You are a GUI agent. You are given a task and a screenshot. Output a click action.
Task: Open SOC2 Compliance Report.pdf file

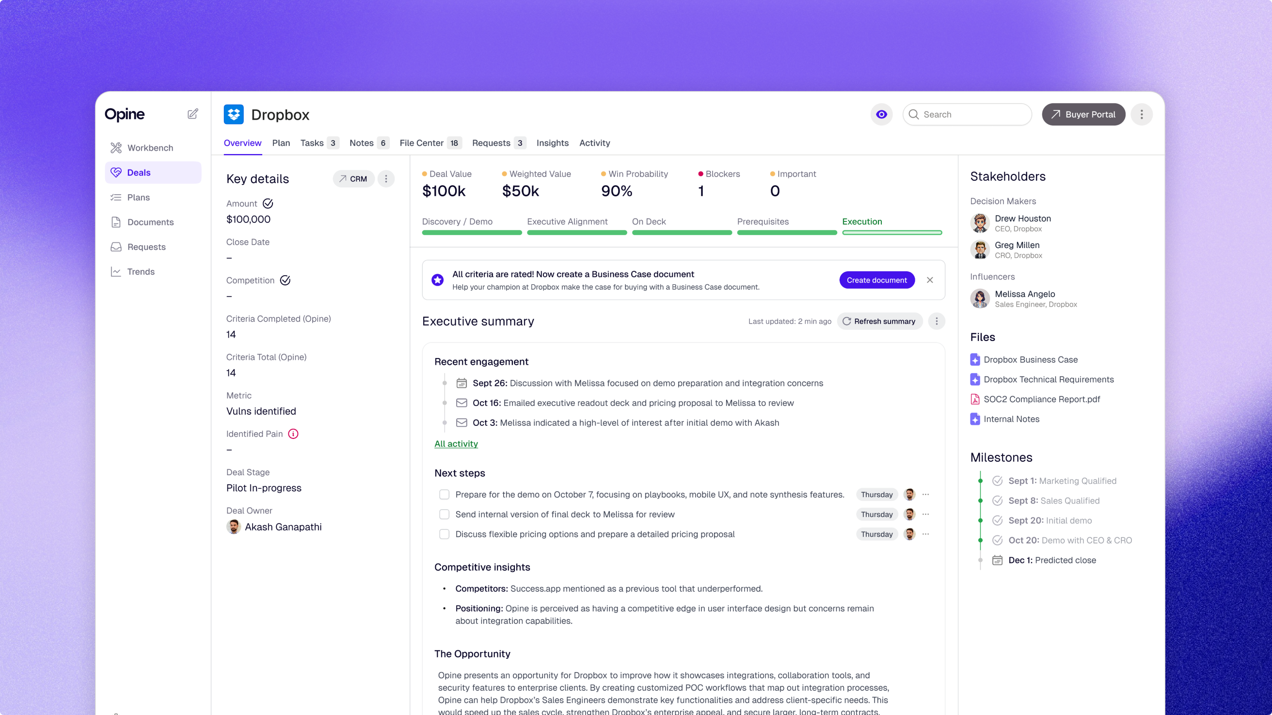(1041, 399)
